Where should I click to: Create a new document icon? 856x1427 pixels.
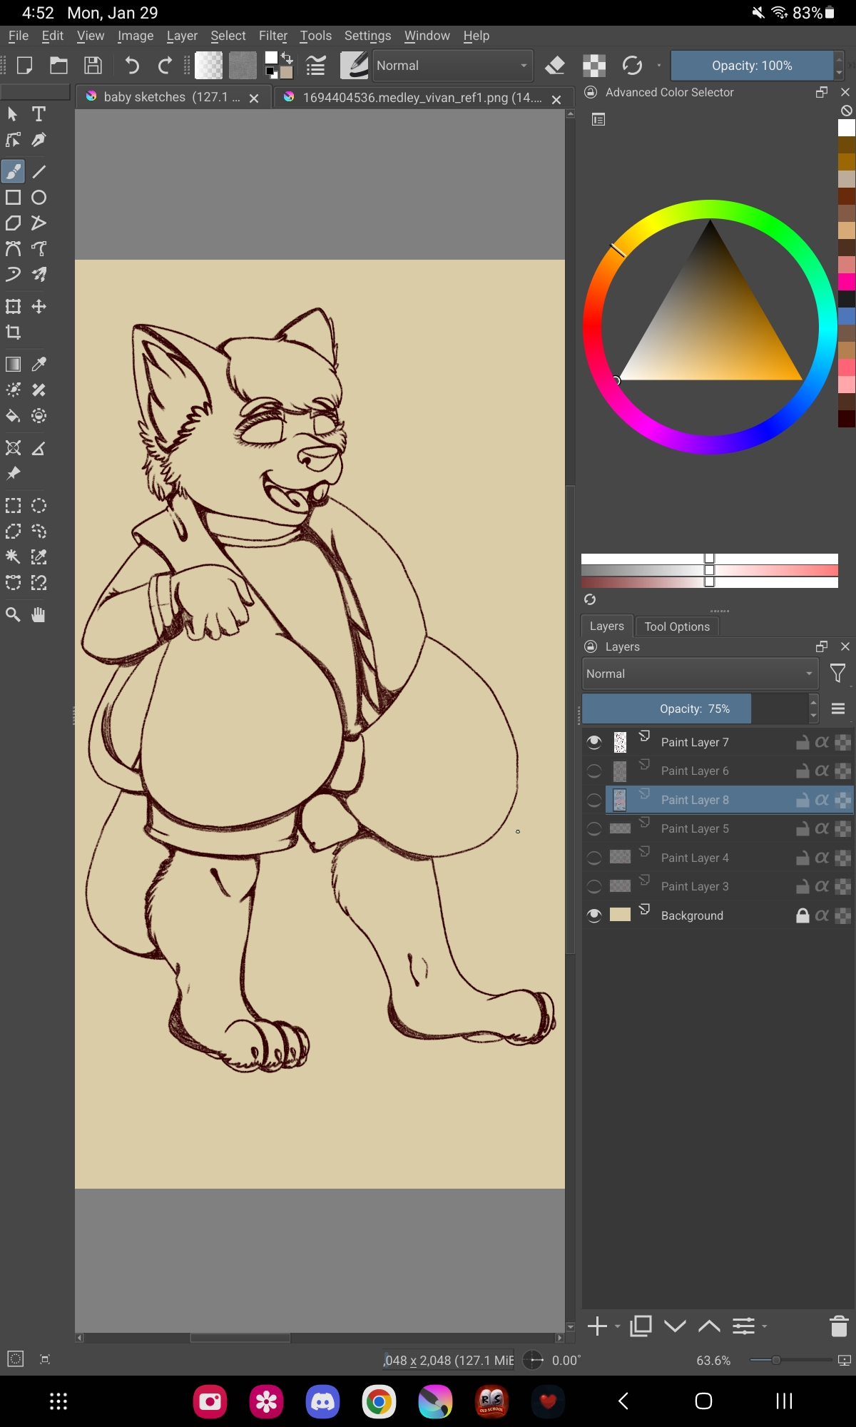[24, 66]
